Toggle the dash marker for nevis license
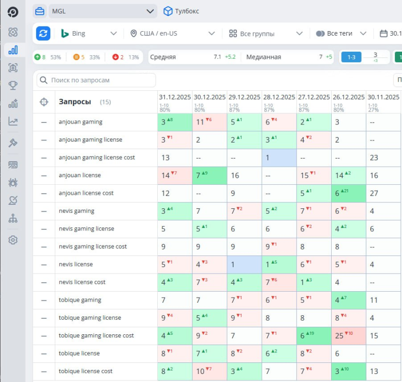402x382 pixels. (44, 265)
